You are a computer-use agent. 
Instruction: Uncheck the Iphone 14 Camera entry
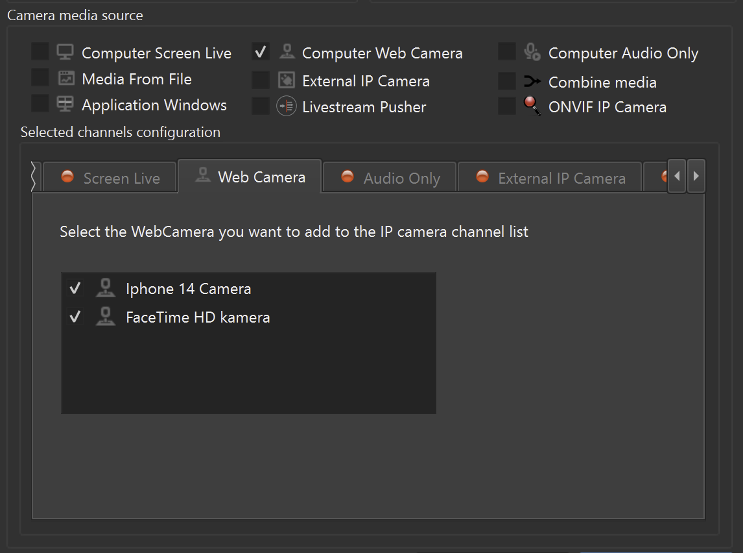pyautogui.click(x=75, y=288)
